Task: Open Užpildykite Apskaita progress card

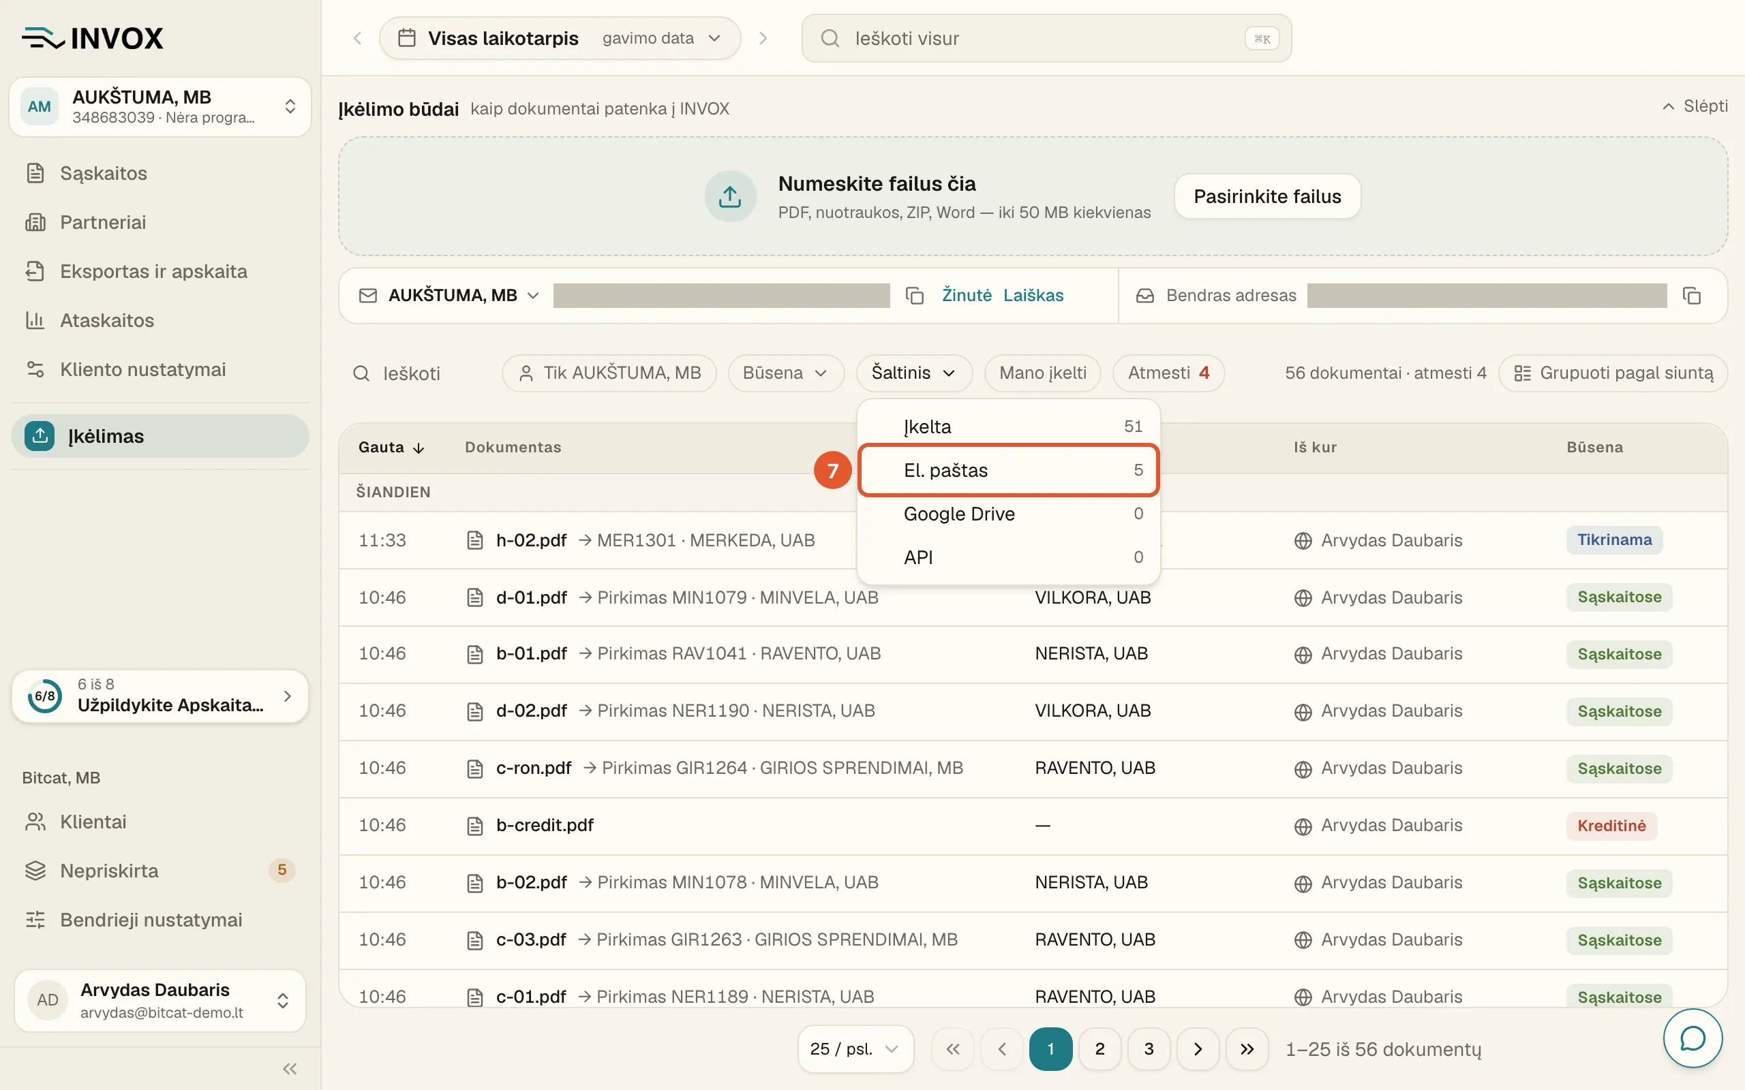Action: (x=160, y=696)
